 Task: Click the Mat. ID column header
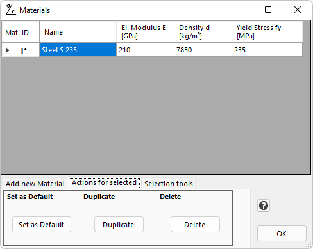pyautogui.click(x=21, y=32)
